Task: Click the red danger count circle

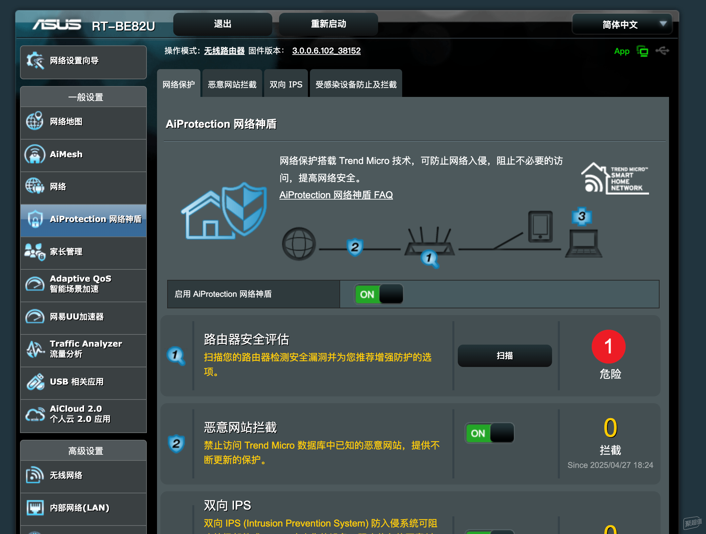Action: point(609,347)
